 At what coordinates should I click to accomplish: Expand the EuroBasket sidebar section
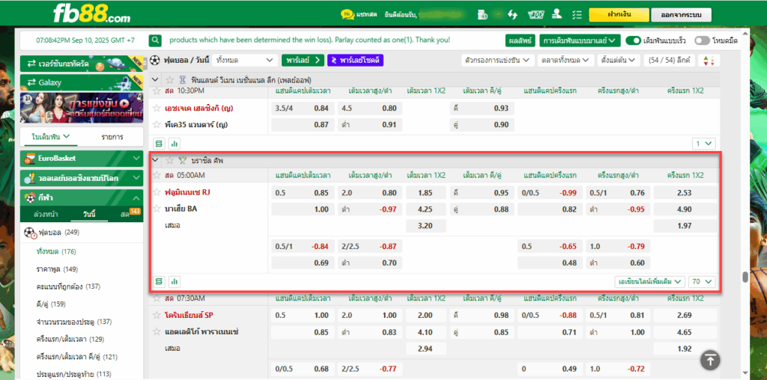[x=82, y=159]
